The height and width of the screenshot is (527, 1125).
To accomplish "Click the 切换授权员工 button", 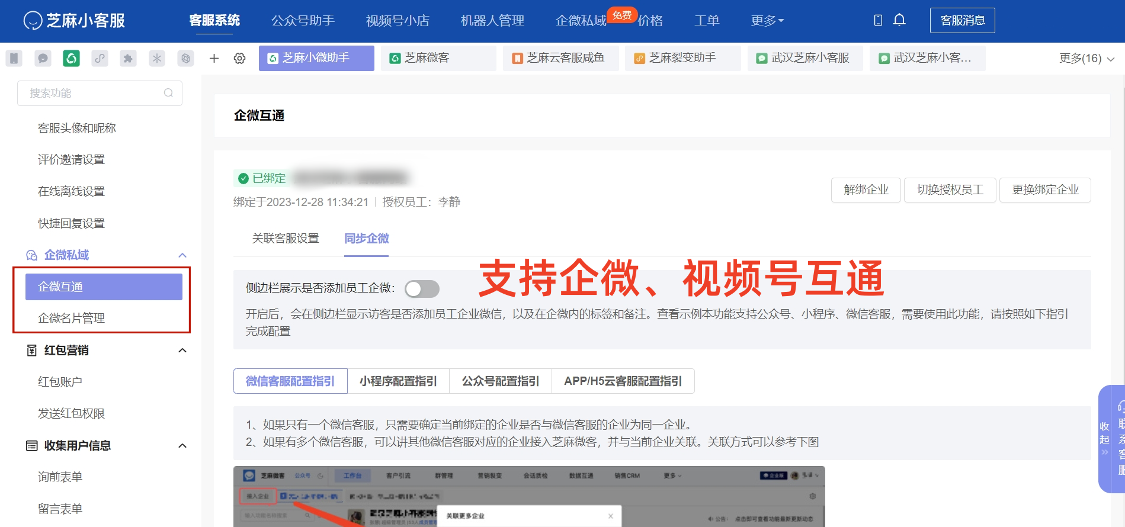I will tap(950, 190).
